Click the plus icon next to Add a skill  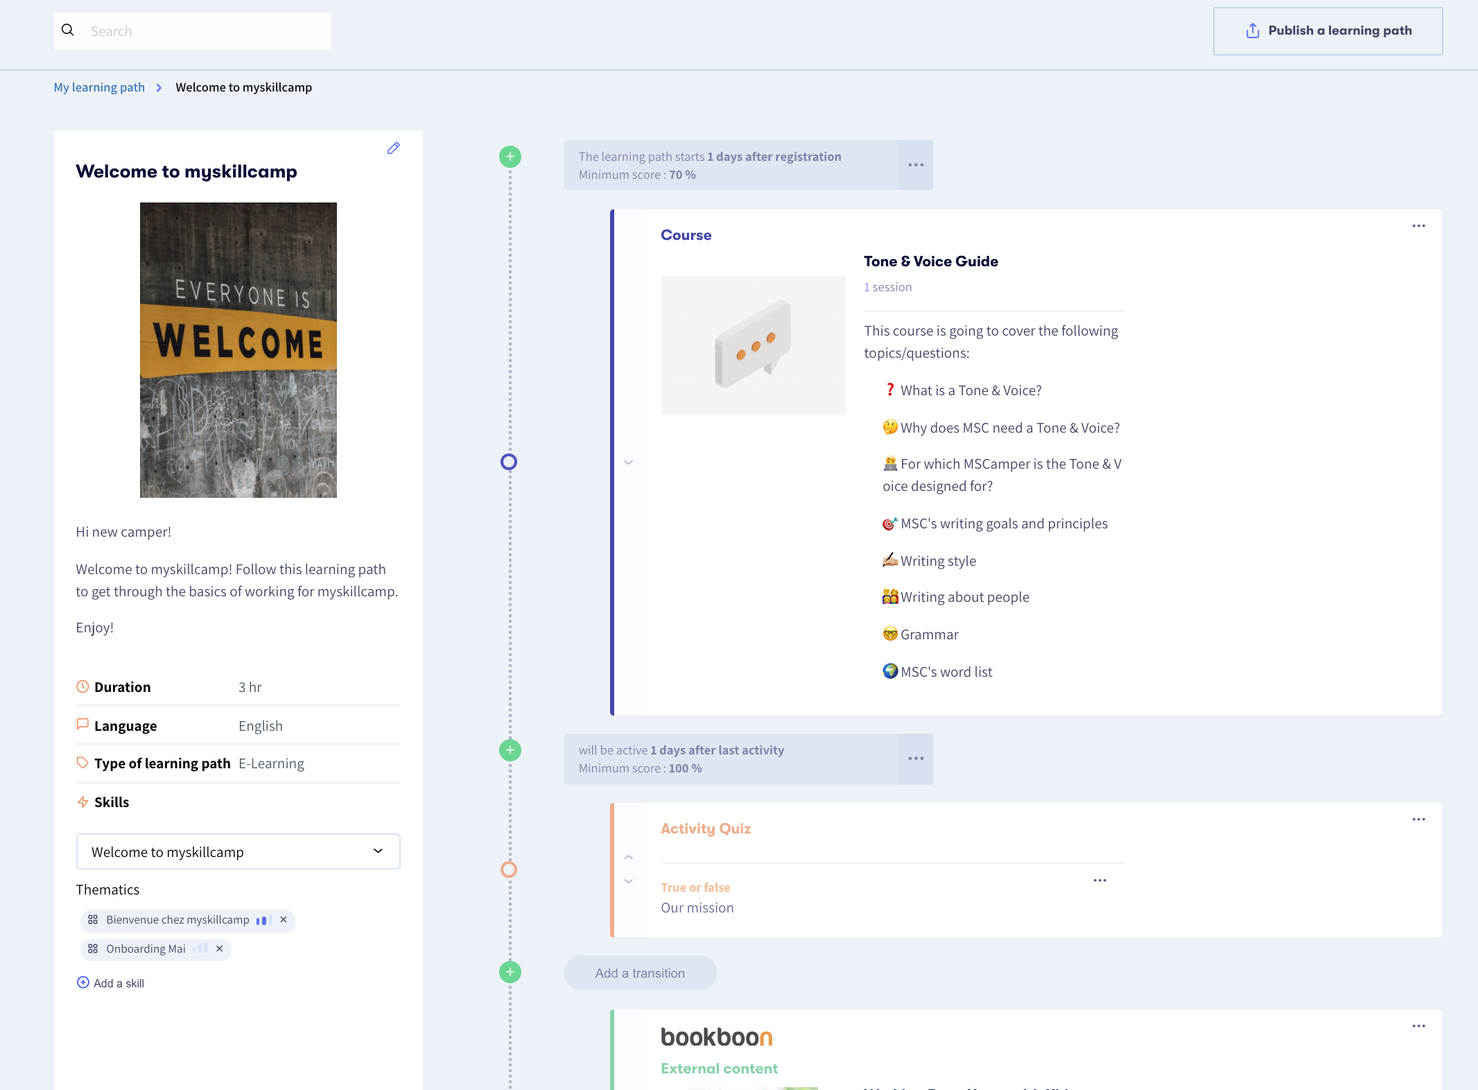82,983
